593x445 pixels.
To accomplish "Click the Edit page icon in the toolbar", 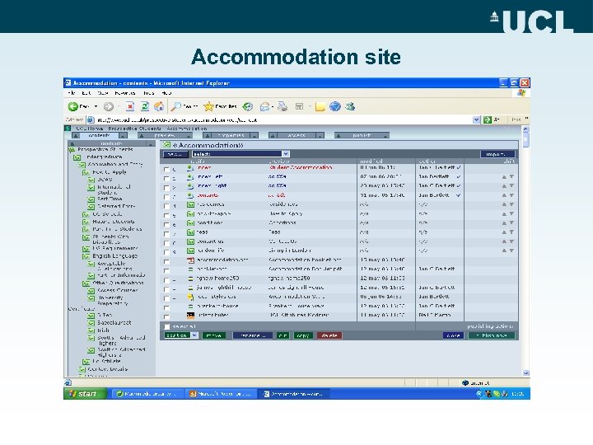I will [x=299, y=106].
